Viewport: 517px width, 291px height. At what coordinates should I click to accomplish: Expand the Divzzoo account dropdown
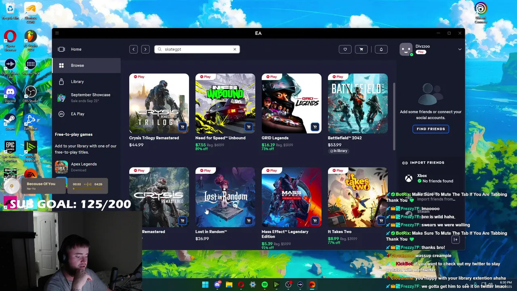[460, 49]
